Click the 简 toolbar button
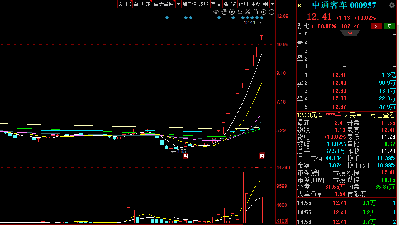The height and width of the screenshot is (225, 399). [x=136, y=4]
